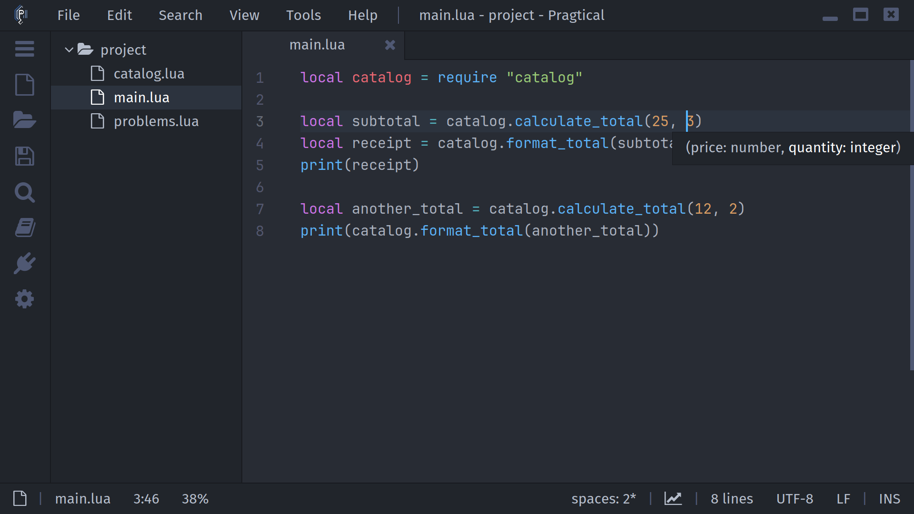Open plugins via plug sidebar icon
The height and width of the screenshot is (514, 914).
[x=24, y=263]
